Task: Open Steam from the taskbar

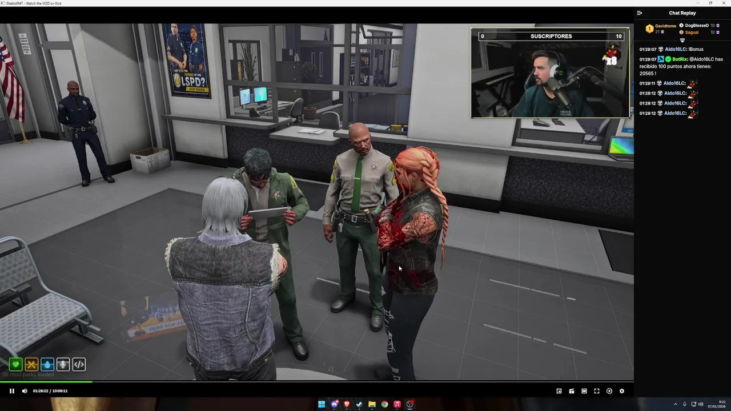Action: tap(359, 404)
